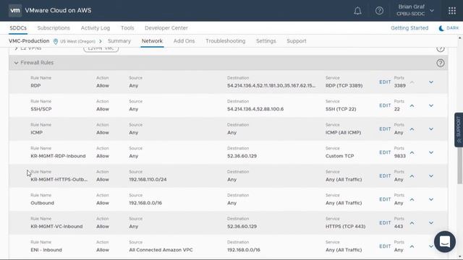Switch to the SDDCs tab
The image size is (463, 260).
tap(18, 28)
